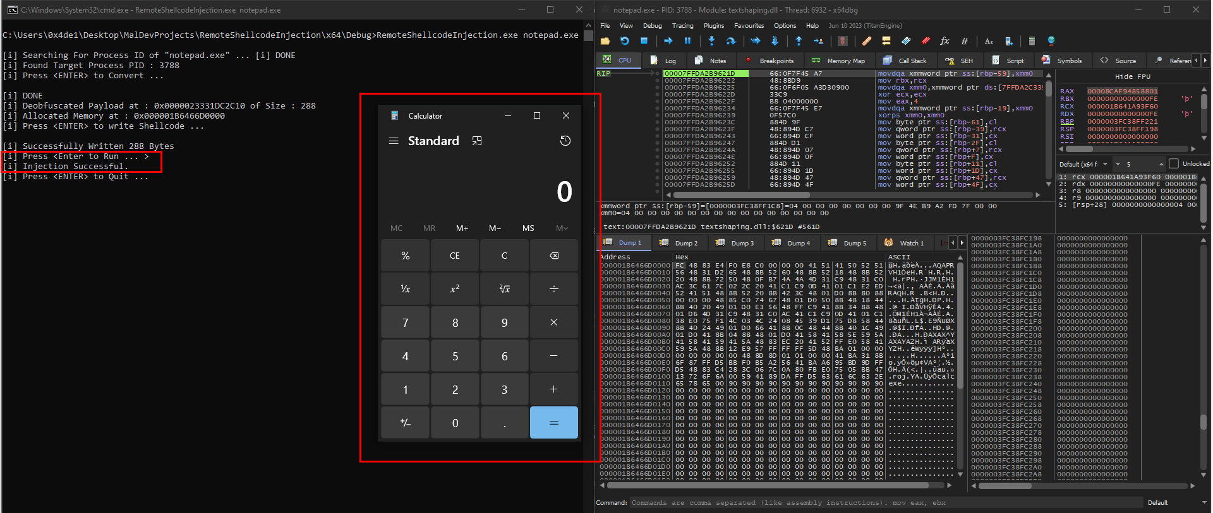This screenshot has width=1213, height=513.
Task: Step into with the x64dbg toolbar icon
Action: 712,41
